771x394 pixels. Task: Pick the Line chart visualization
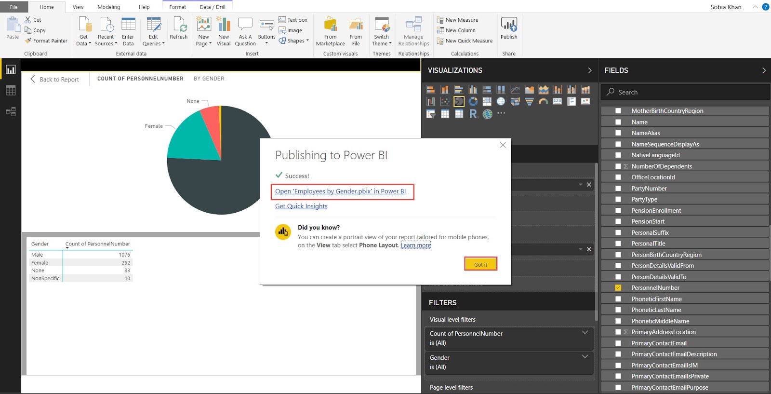tap(515, 89)
